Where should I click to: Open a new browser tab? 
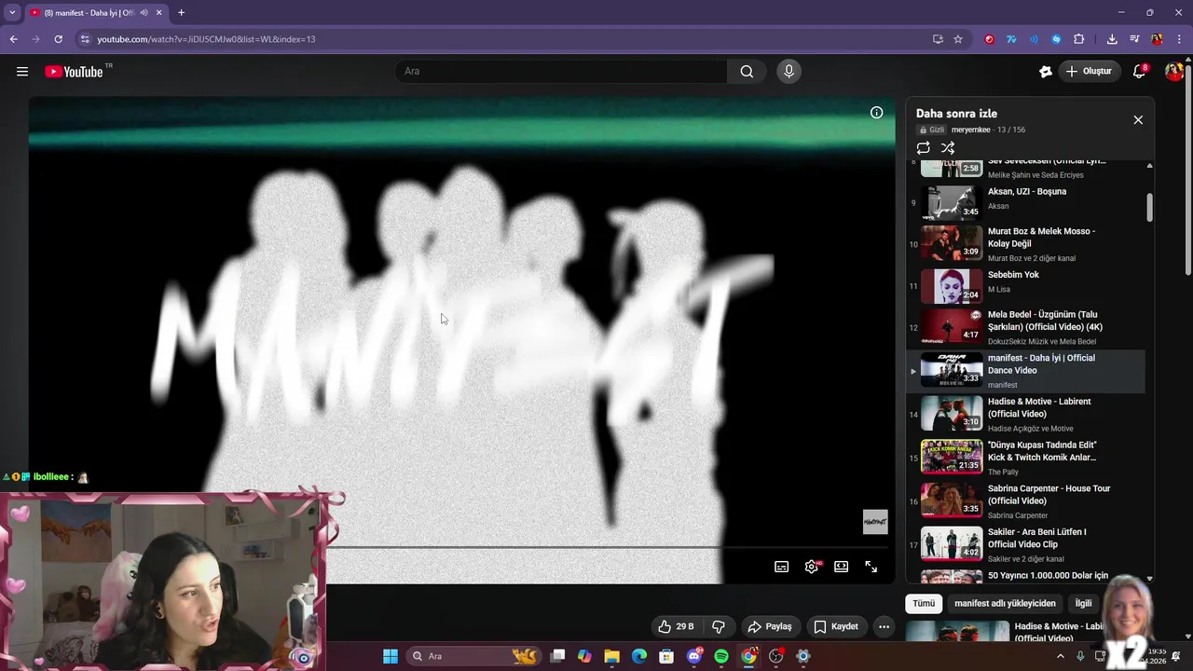tap(181, 13)
